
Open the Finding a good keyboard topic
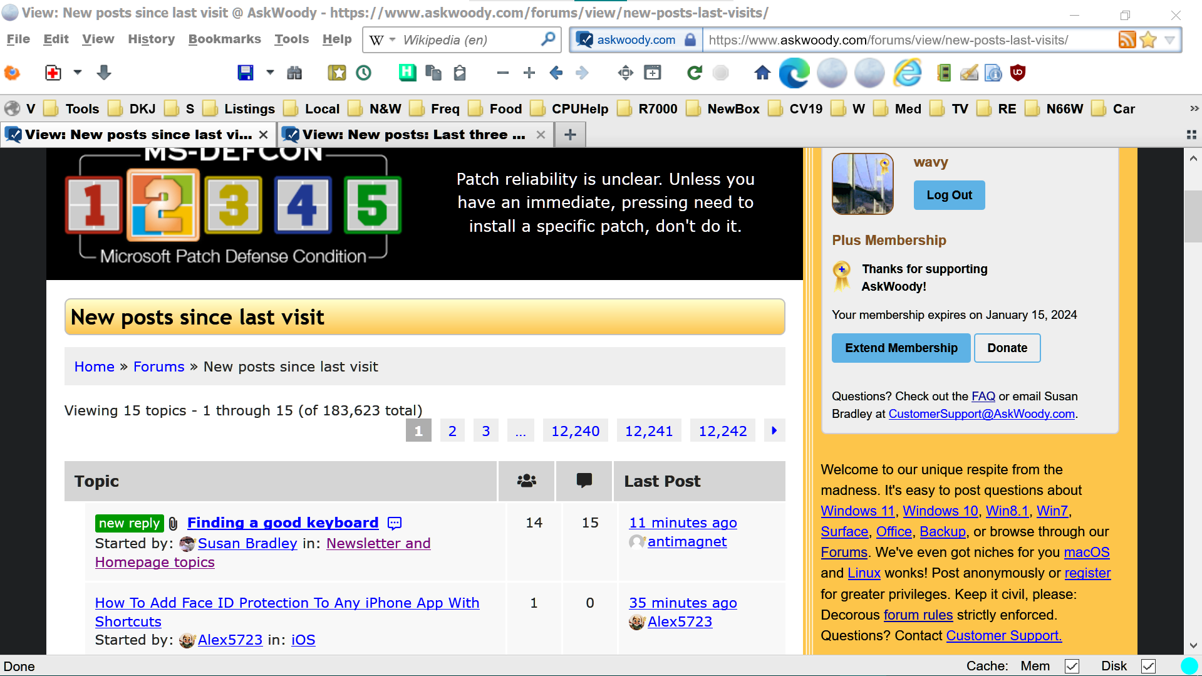click(x=282, y=523)
